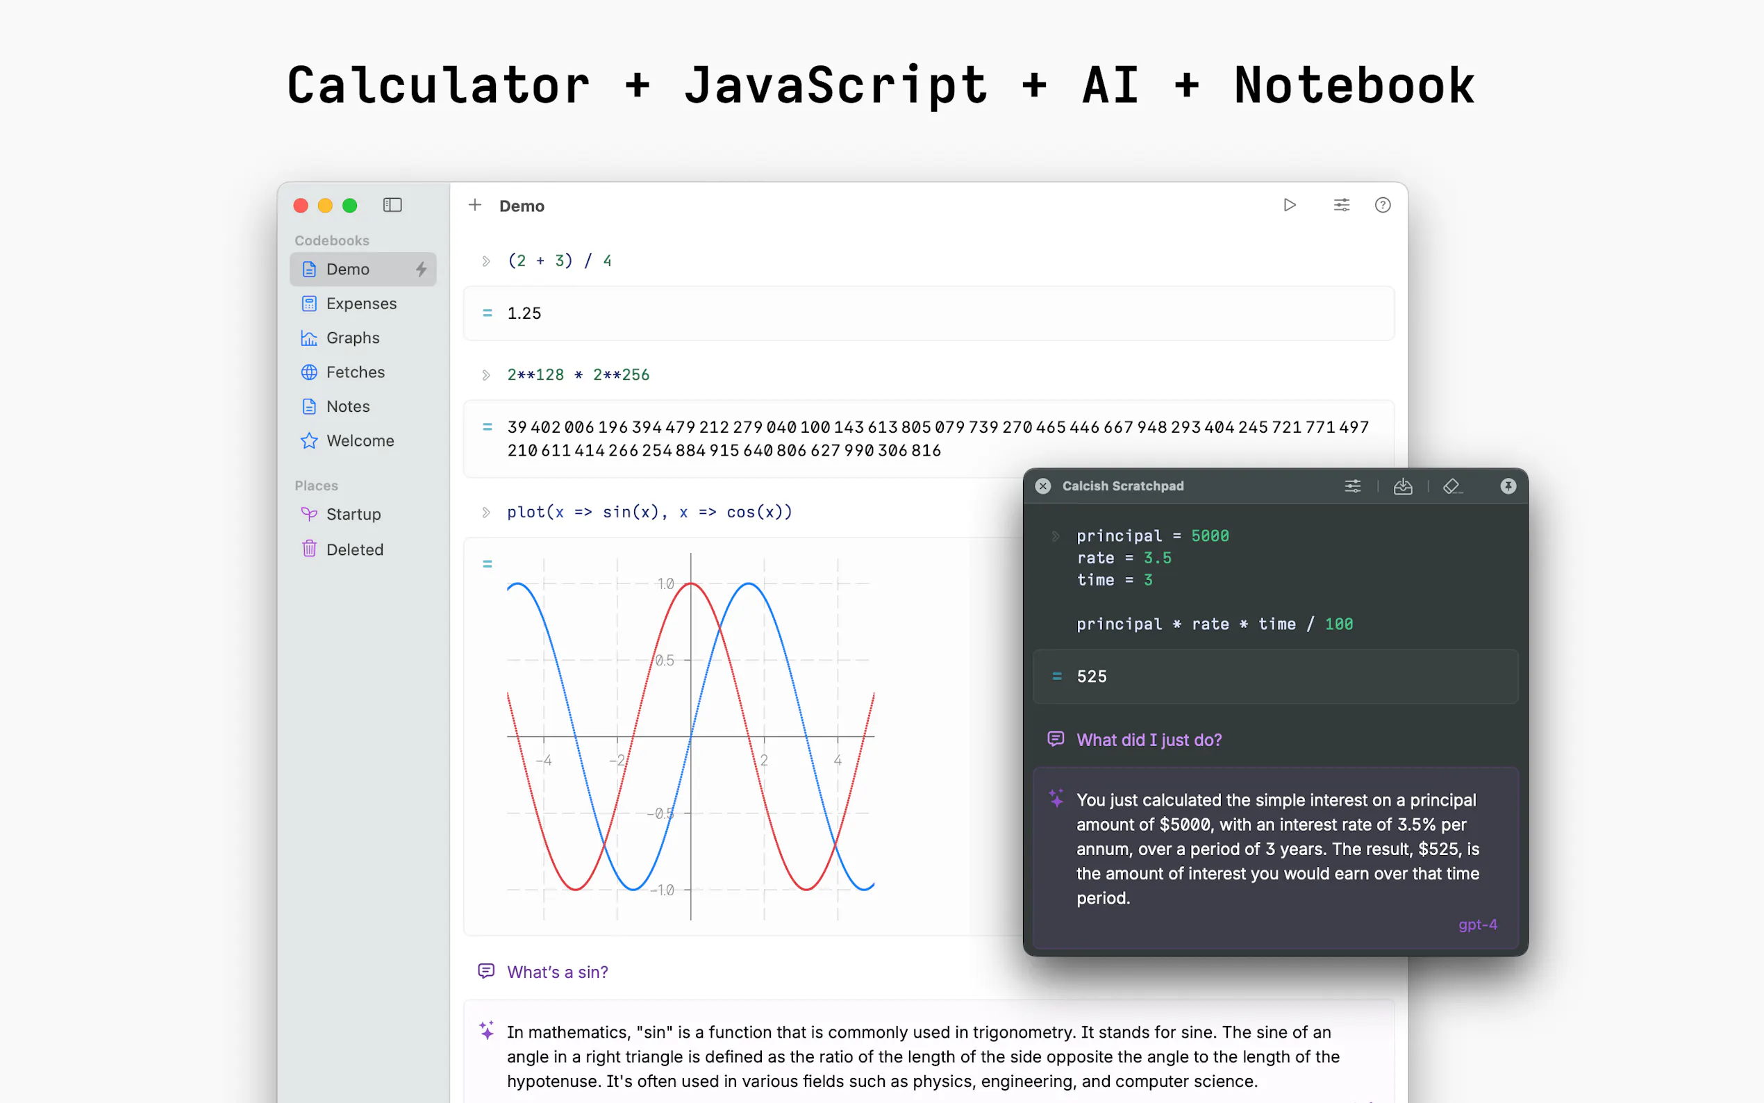
Task: Click the "What's a sin?" prompt
Action: tap(557, 972)
